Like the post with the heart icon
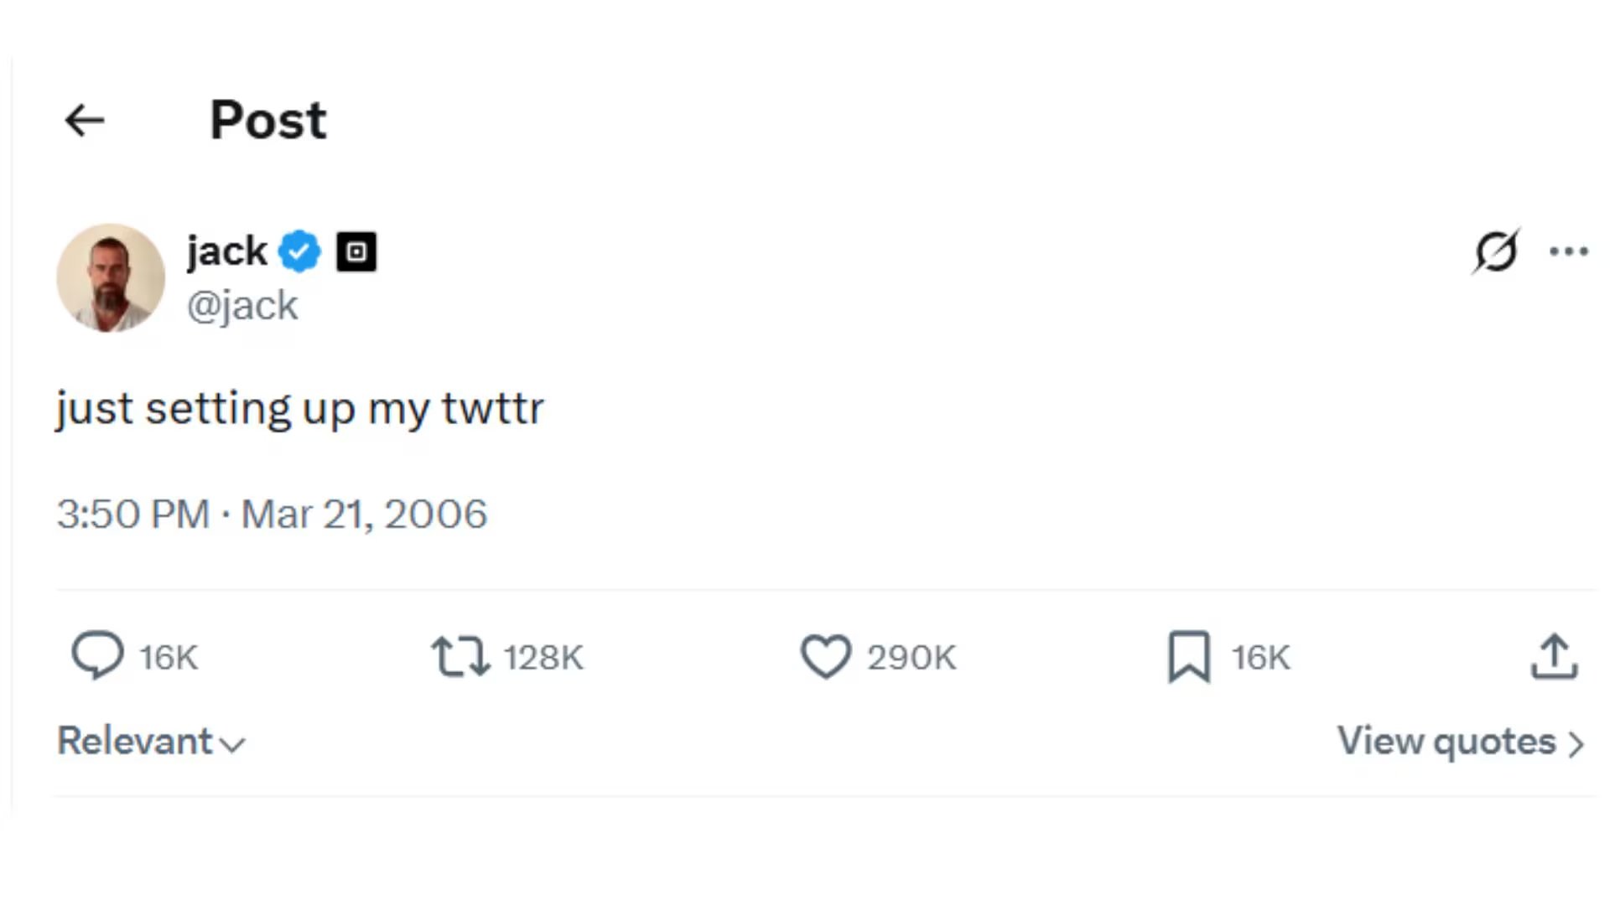The height and width of the screenshot is (905, 1610). tap(826, 656)
